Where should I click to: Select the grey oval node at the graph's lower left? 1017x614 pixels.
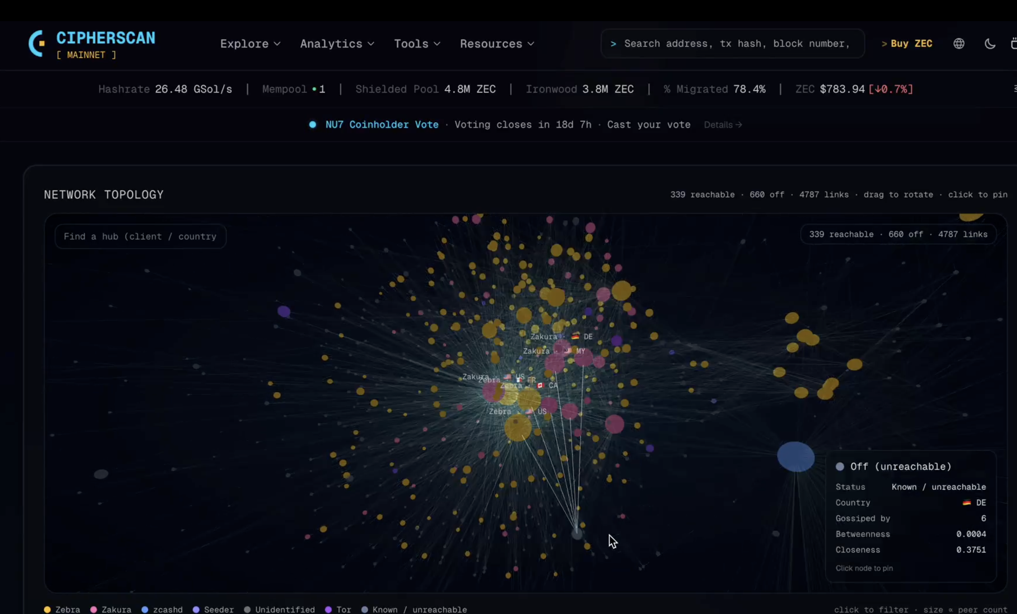101,474
